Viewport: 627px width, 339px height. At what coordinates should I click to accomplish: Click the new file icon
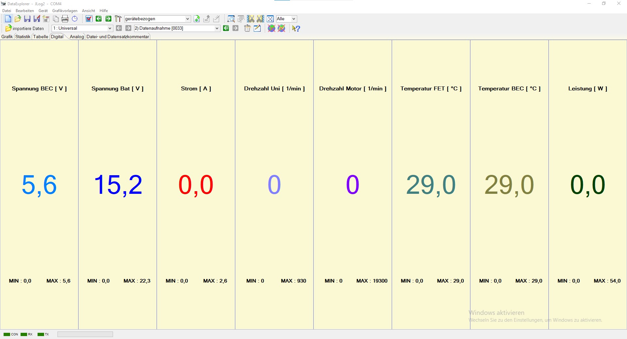[x=8, y=19]
